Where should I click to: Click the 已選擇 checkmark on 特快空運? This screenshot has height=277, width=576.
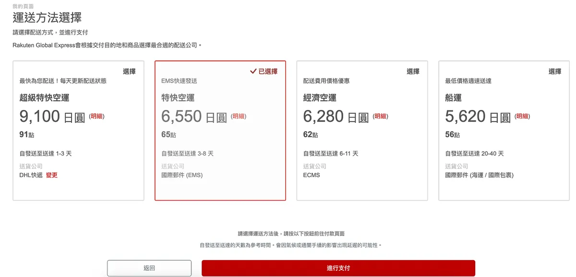(x=264, y=72)
